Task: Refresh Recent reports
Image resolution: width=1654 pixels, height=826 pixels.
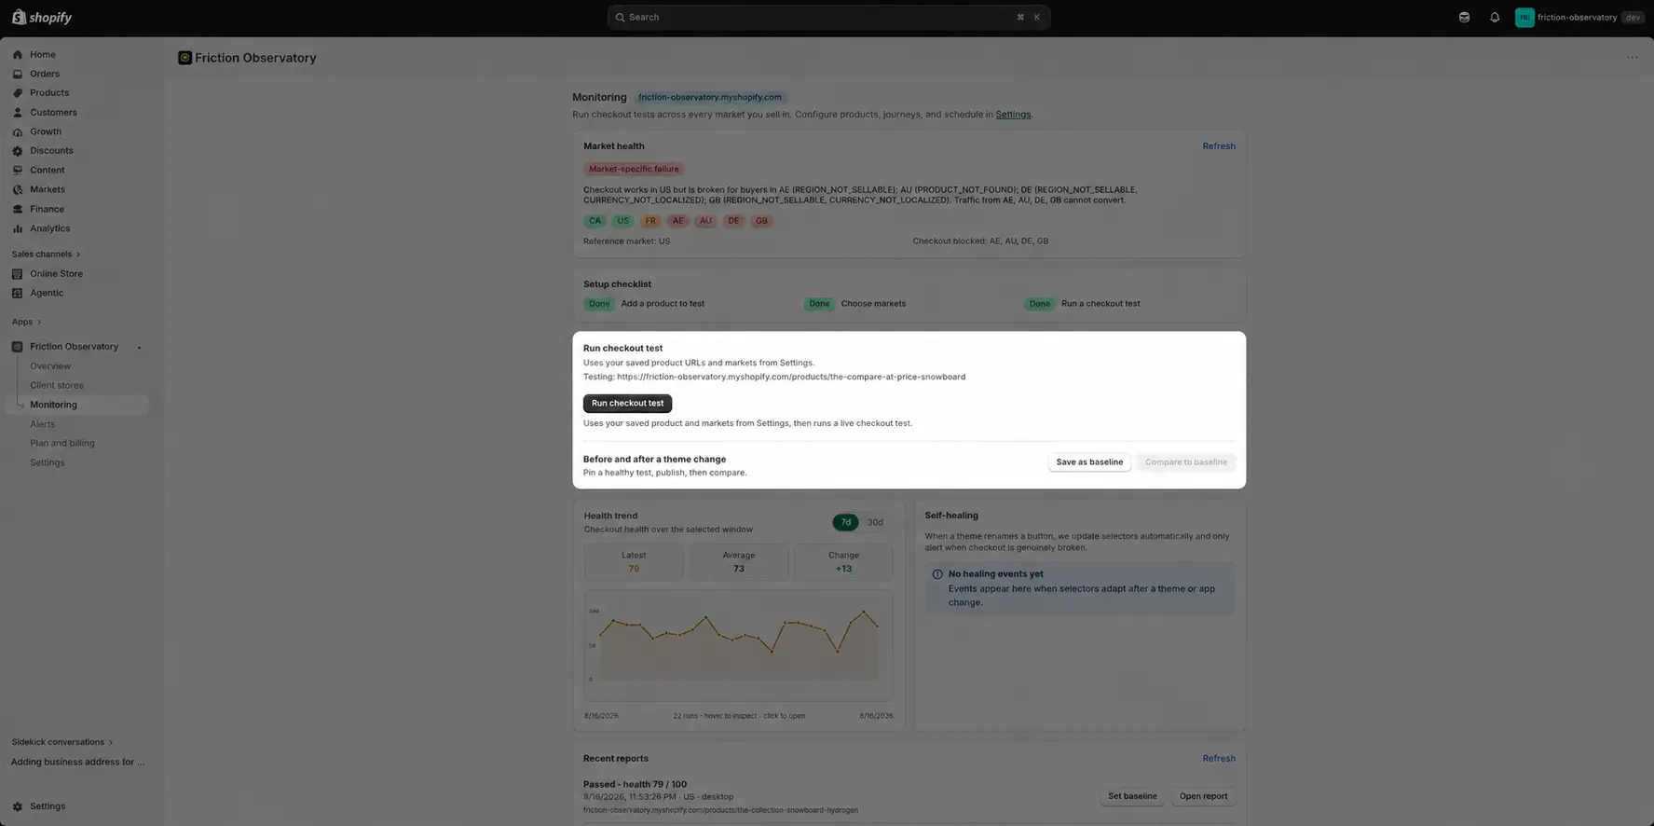Action: point(1219,759)
